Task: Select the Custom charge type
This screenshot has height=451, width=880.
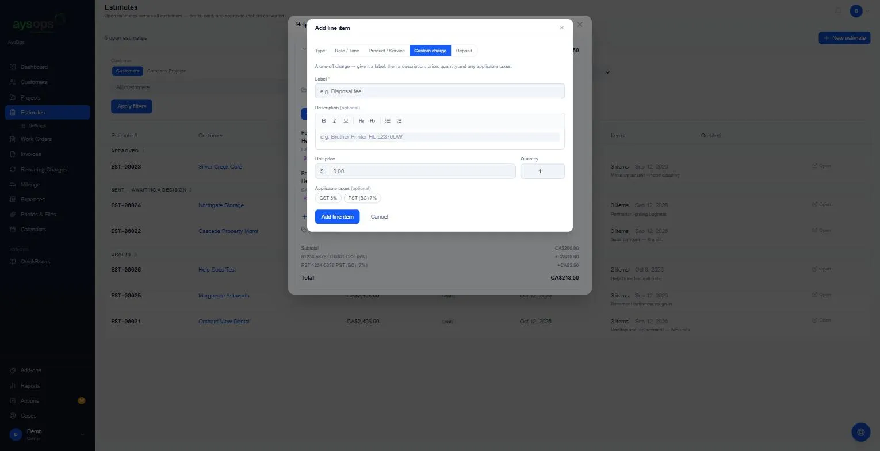Action: [x=430, y=51]
